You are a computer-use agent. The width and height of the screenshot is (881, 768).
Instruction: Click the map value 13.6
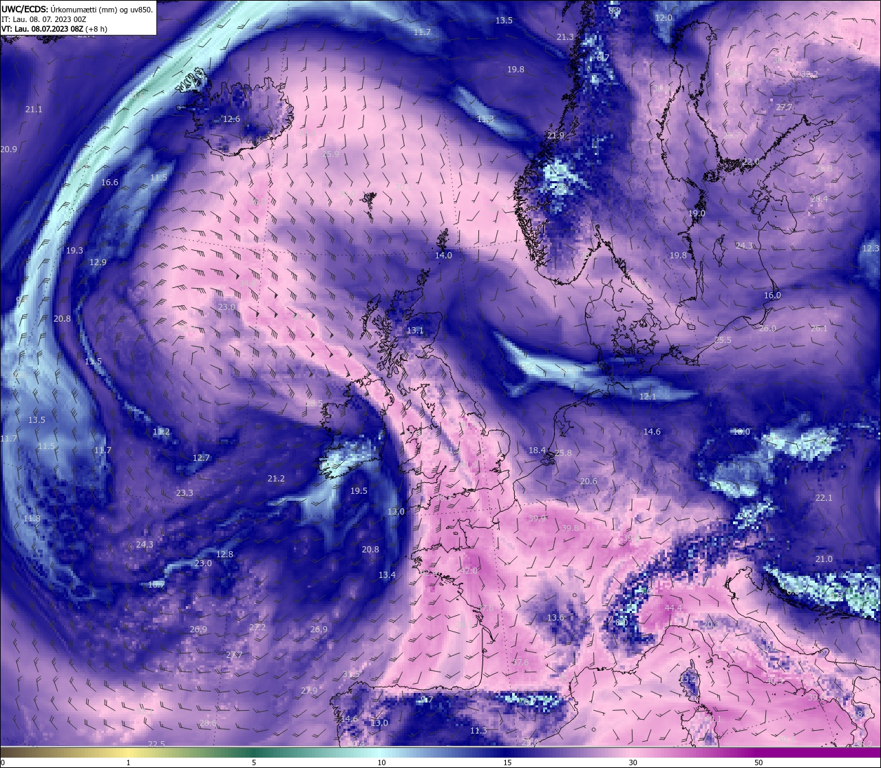click(x=555, y=618)
